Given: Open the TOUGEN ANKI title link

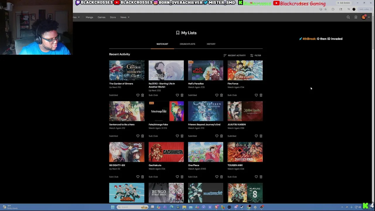Looking at the screenshot, I should click(x=235, y=165).
